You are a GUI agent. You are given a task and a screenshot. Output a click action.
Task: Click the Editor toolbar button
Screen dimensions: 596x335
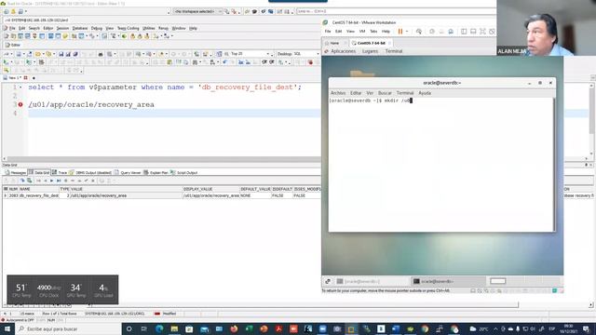[x=12, y=45]
